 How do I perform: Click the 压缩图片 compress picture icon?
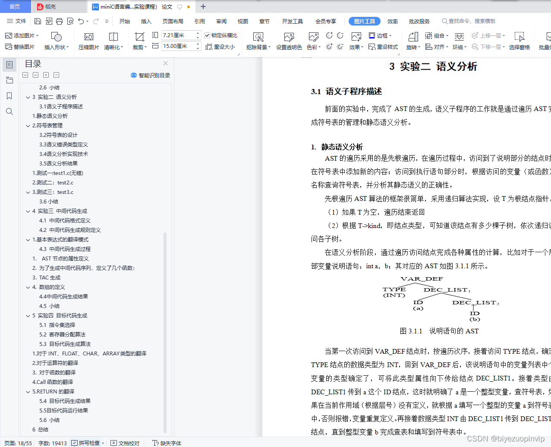coord(88,41)
